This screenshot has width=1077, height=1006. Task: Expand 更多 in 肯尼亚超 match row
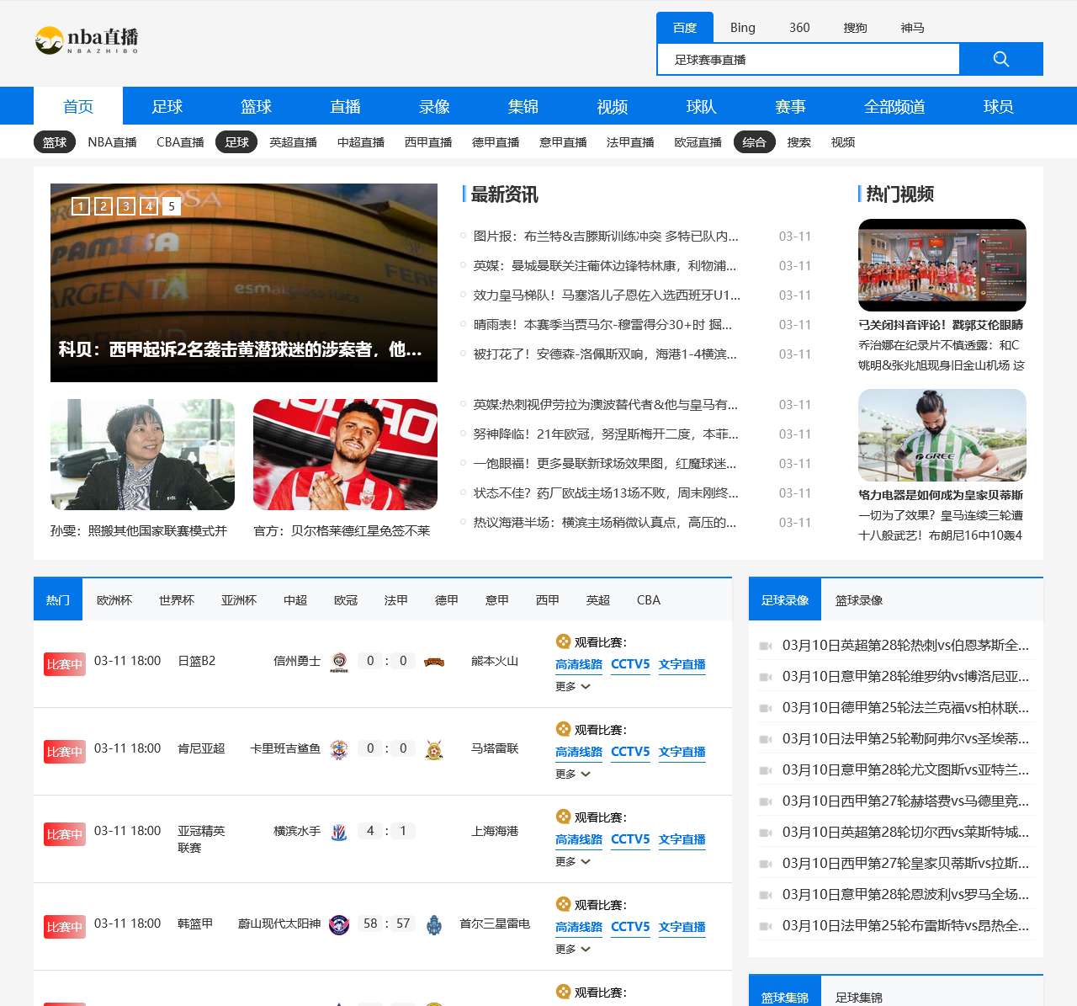573,774
